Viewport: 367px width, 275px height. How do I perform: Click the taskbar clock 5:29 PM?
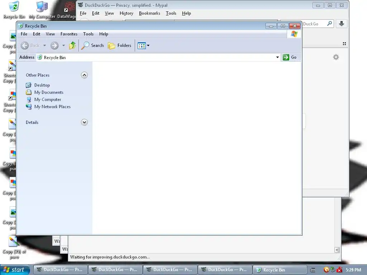(x=353, y=270)
